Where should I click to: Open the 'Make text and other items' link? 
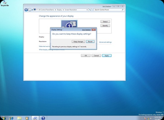coord(44,46)
